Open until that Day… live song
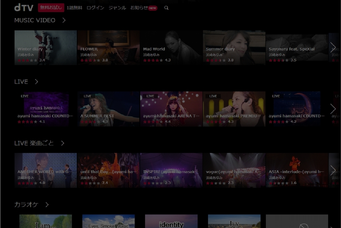 [108, 170]
